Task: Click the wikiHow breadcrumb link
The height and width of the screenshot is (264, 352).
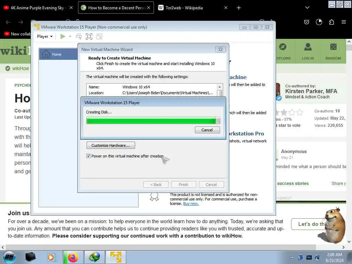Action: click(x=20, y=68)
